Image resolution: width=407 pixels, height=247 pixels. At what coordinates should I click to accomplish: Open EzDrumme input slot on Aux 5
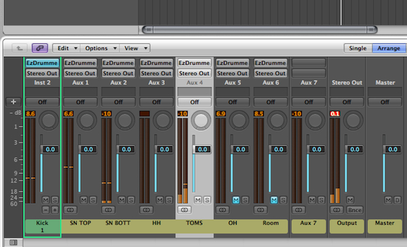[x=232, y=63]
